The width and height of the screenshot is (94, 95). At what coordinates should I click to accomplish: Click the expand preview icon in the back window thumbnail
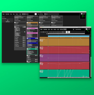pyautogui.click(x=85, y=14)
